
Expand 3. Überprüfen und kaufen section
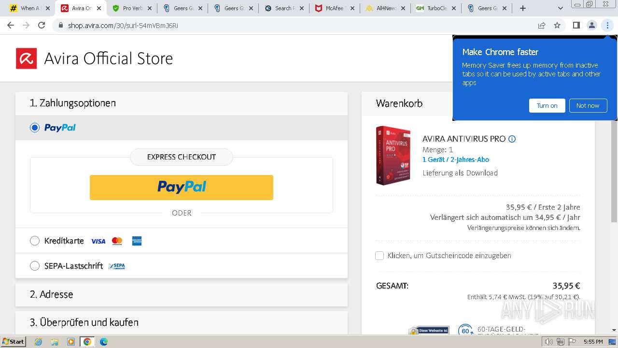click(x=182, y=322)
